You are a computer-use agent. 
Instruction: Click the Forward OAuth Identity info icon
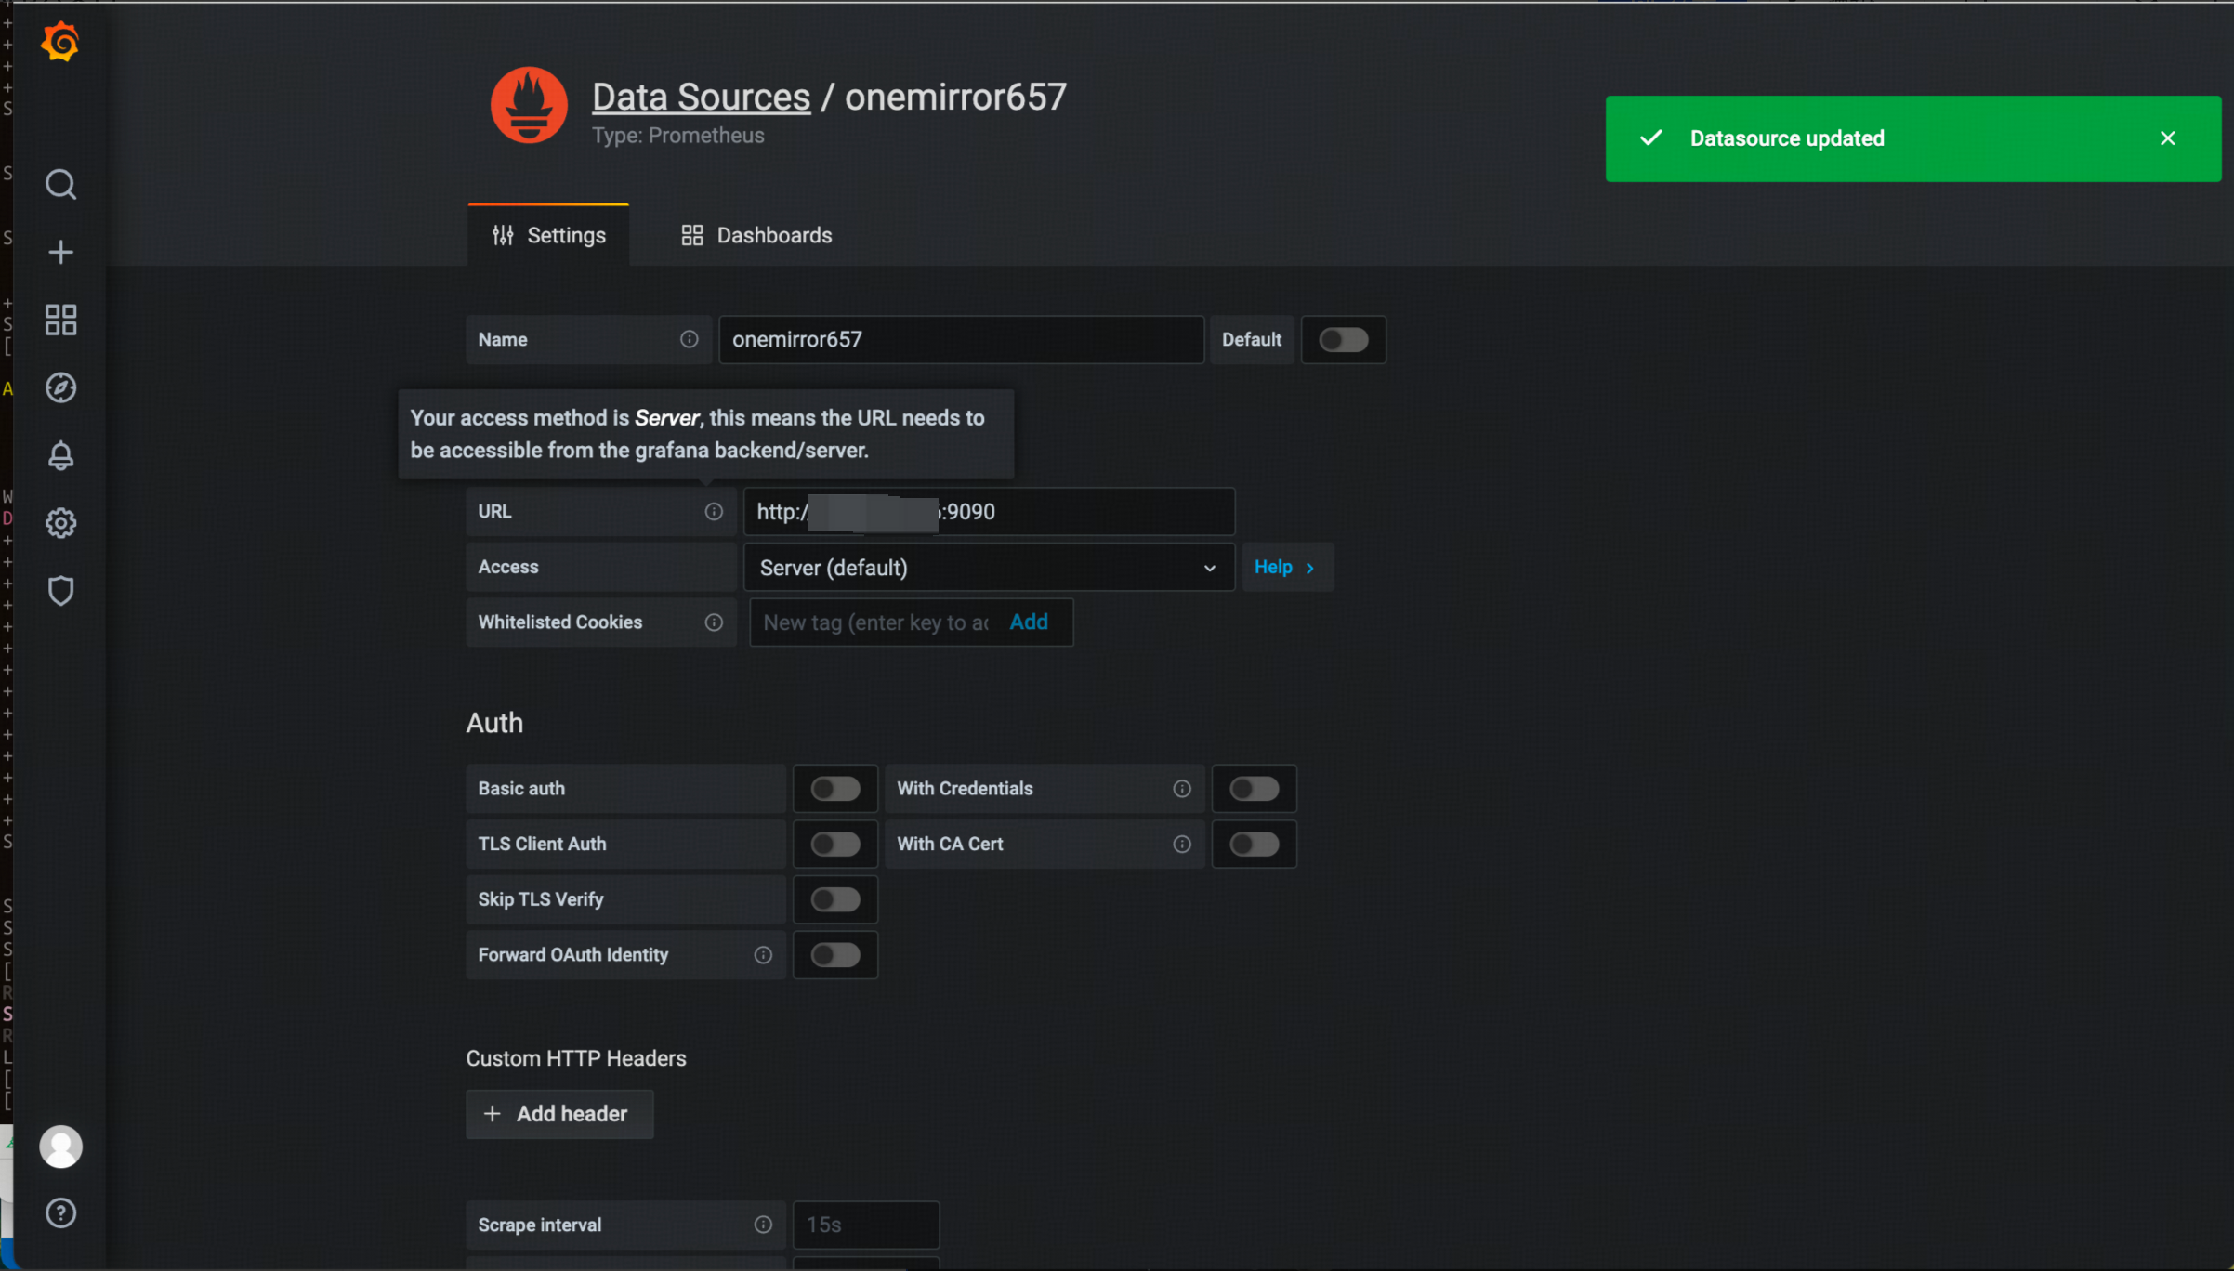point(763,955)
